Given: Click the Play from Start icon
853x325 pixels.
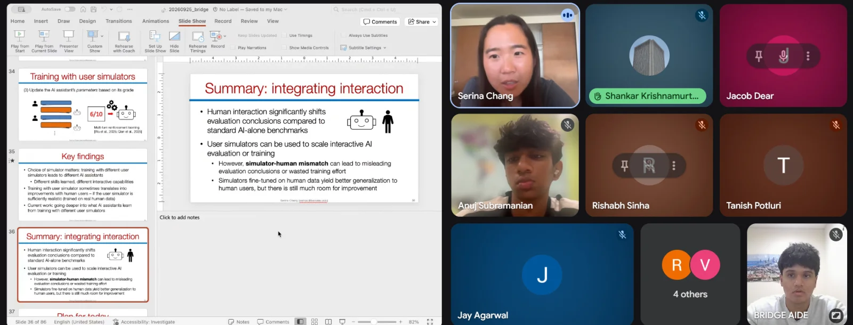Looking at the screenshot, I should (20, 36).
